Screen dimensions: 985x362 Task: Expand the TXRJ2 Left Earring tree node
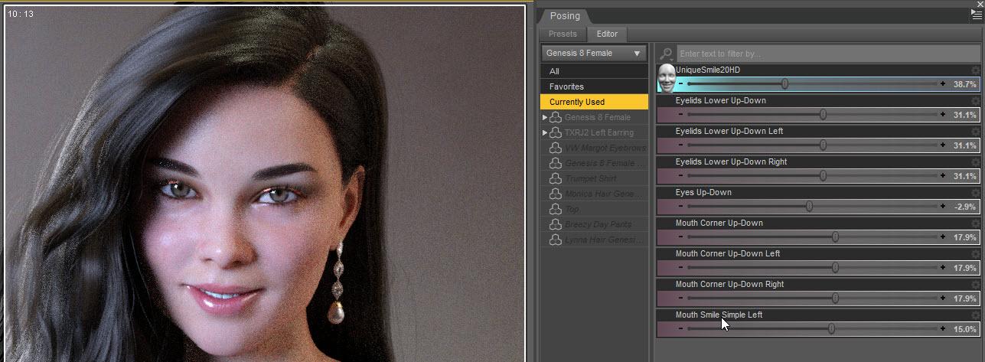[x=545, y=132]
